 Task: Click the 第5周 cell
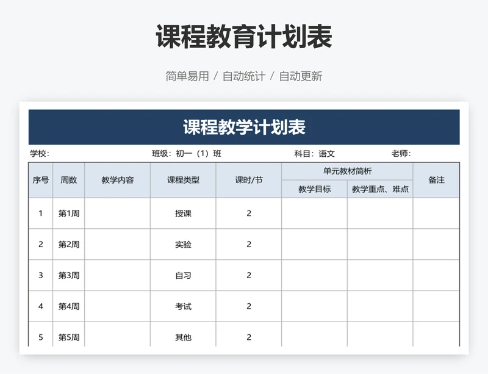coord(69,334)
